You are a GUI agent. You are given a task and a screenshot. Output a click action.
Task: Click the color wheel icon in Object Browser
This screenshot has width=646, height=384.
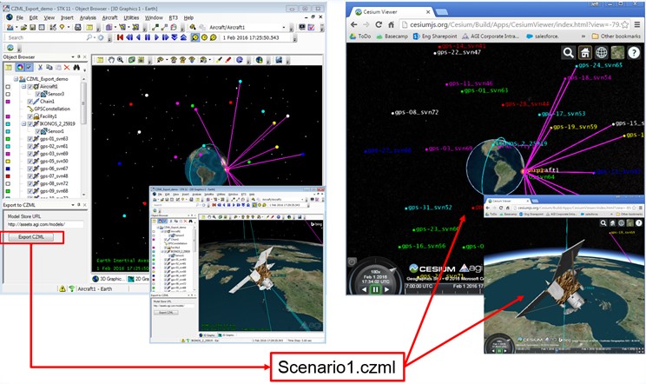tap(19, 67)
